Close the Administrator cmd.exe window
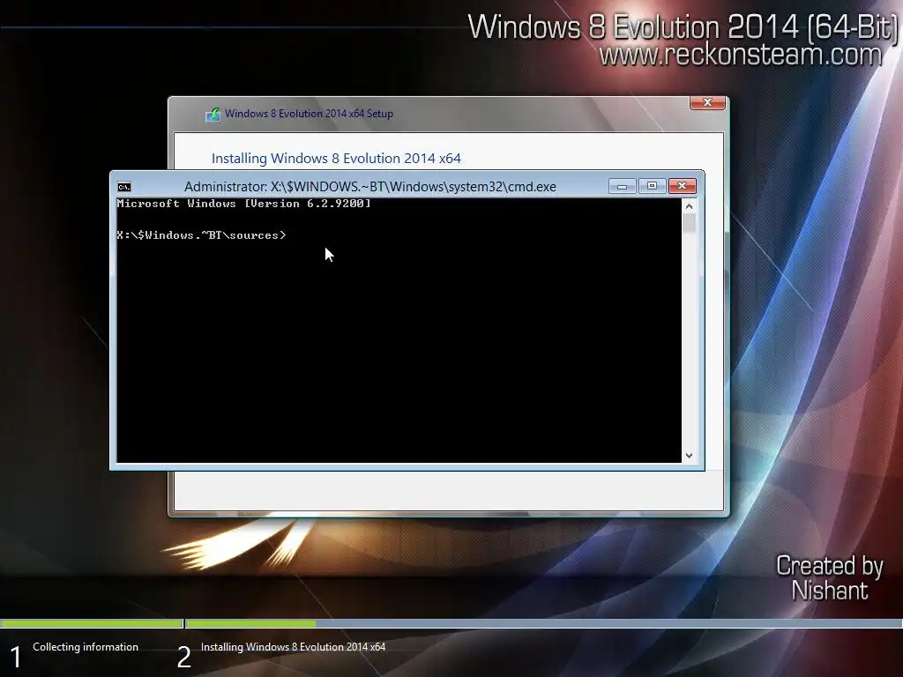The image size is (903, 677). pos(682,186)
